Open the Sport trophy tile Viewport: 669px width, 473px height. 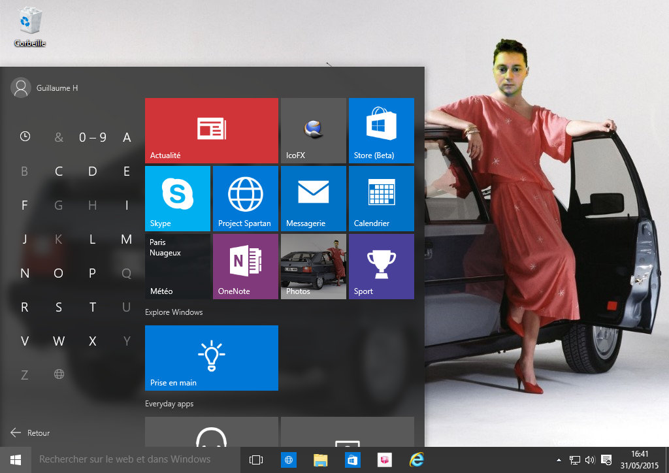click(382, 266)
